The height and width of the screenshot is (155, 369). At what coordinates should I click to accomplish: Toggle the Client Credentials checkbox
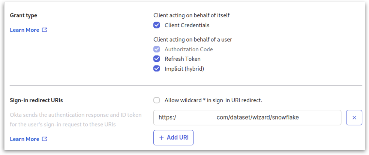(x=157, y=25)
